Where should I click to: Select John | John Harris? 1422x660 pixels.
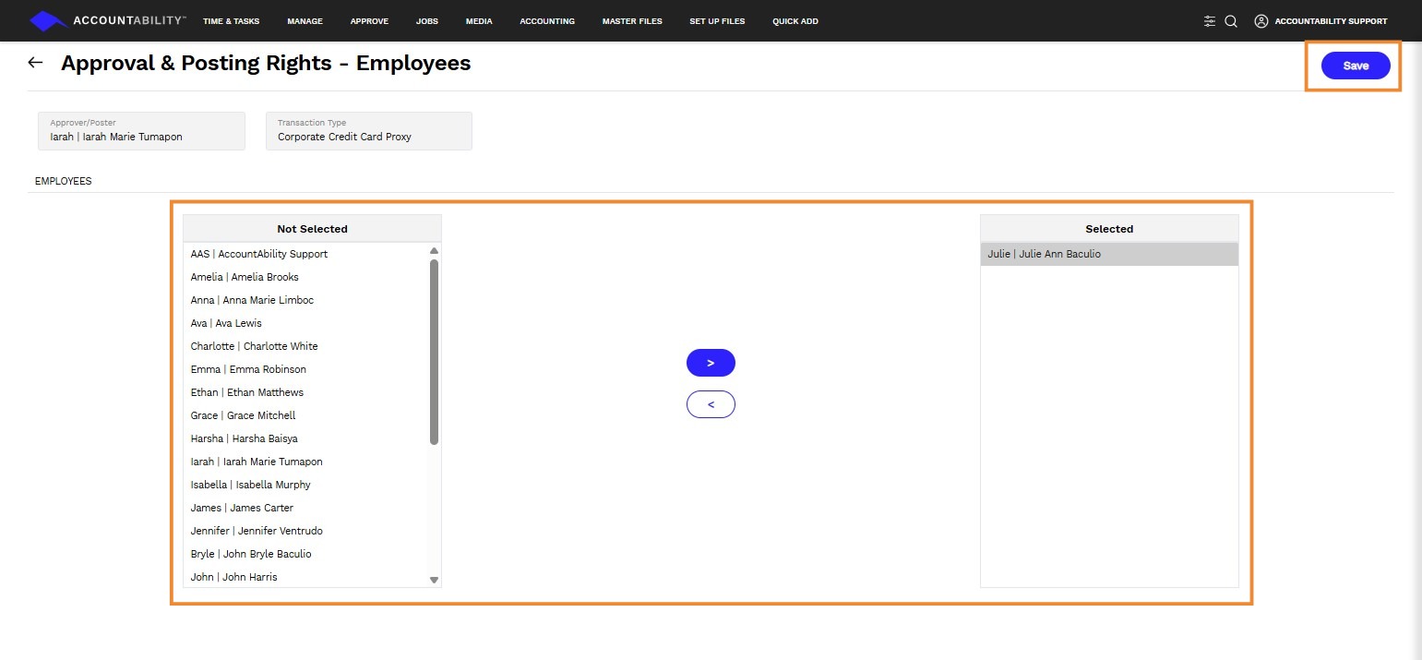point(305,577)
